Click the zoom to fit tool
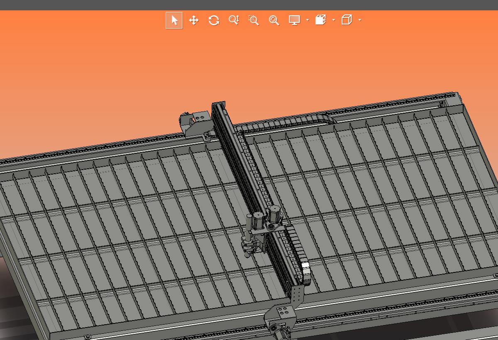This screenshot has height=340, width=498. pyautogui.click(x=274, y=20)
